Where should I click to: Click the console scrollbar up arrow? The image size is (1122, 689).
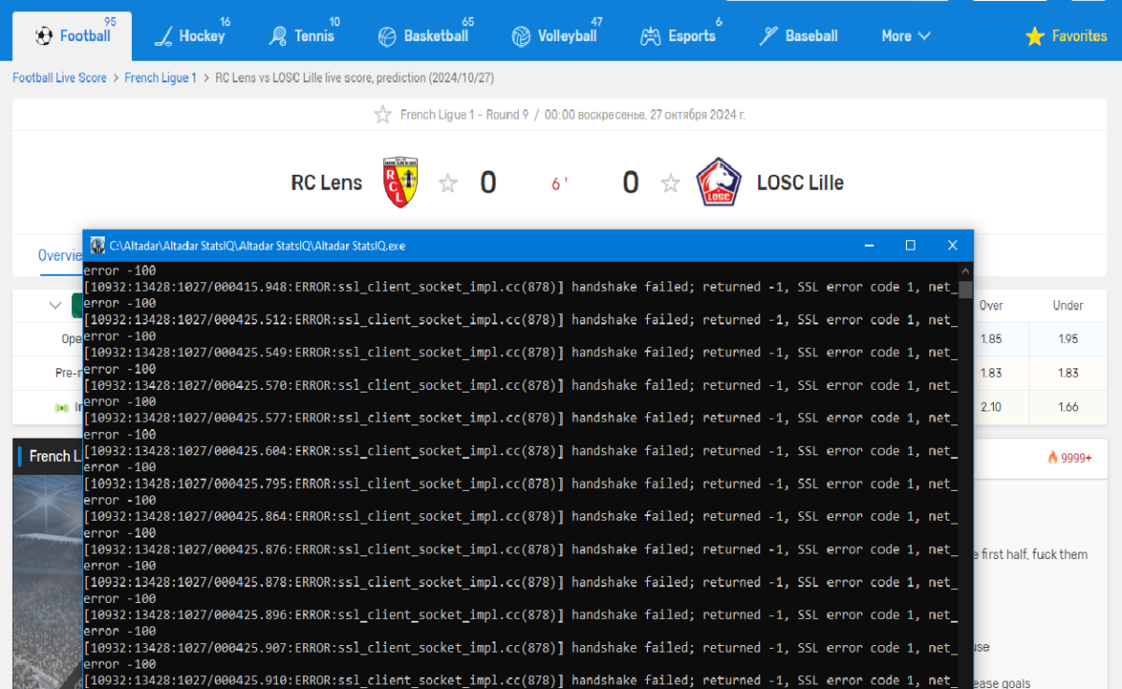click(965, 269)
